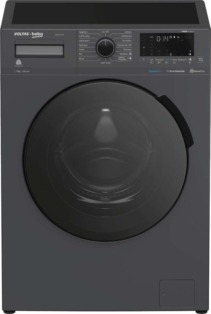211x314 pixels.
Task: Click the Infinity Program Bluetooth icon
Action: 130,58
